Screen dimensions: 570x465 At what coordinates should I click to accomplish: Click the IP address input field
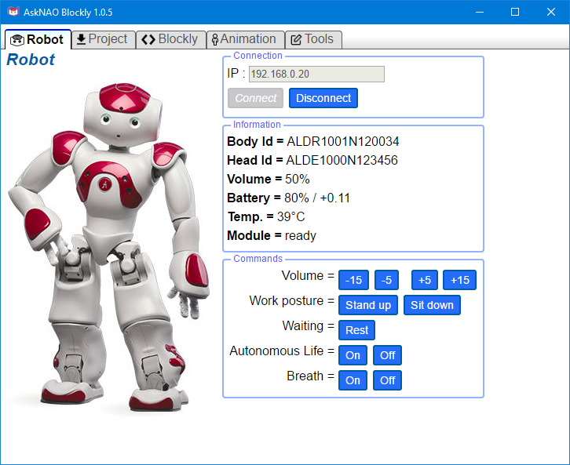[316, 74]
